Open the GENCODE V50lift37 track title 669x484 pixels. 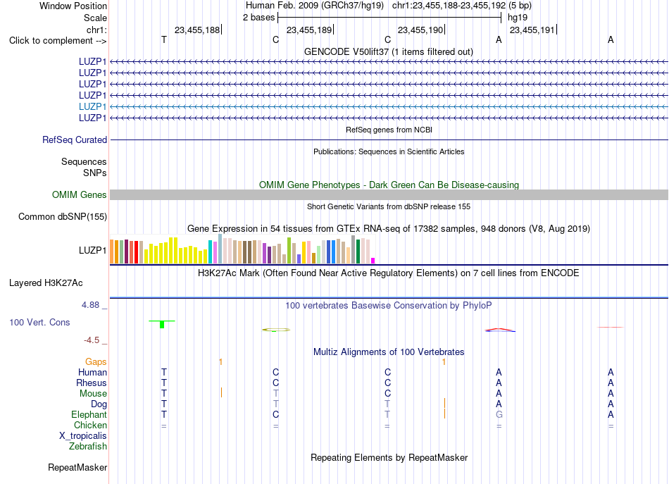pyautogui.click(x=389, y=51)
